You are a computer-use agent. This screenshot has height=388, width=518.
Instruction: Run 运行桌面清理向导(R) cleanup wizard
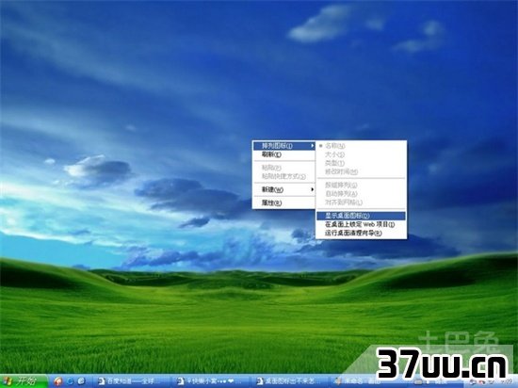tap(361, 234)
